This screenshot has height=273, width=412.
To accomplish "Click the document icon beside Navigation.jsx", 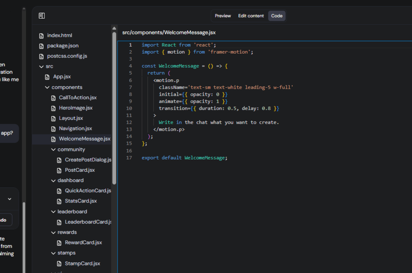I will pos(53,128).
